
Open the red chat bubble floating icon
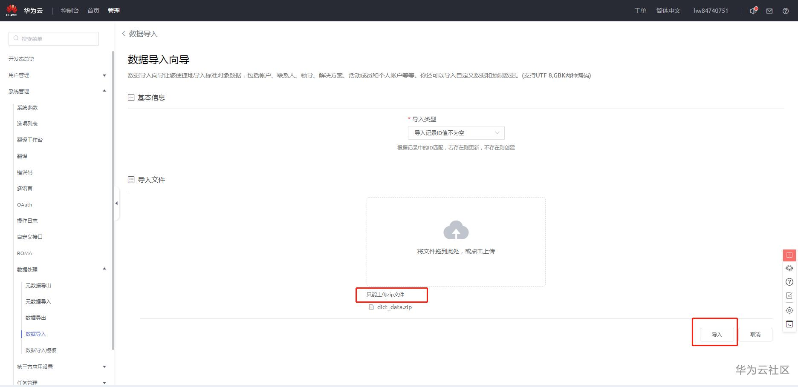click(789, 255)
